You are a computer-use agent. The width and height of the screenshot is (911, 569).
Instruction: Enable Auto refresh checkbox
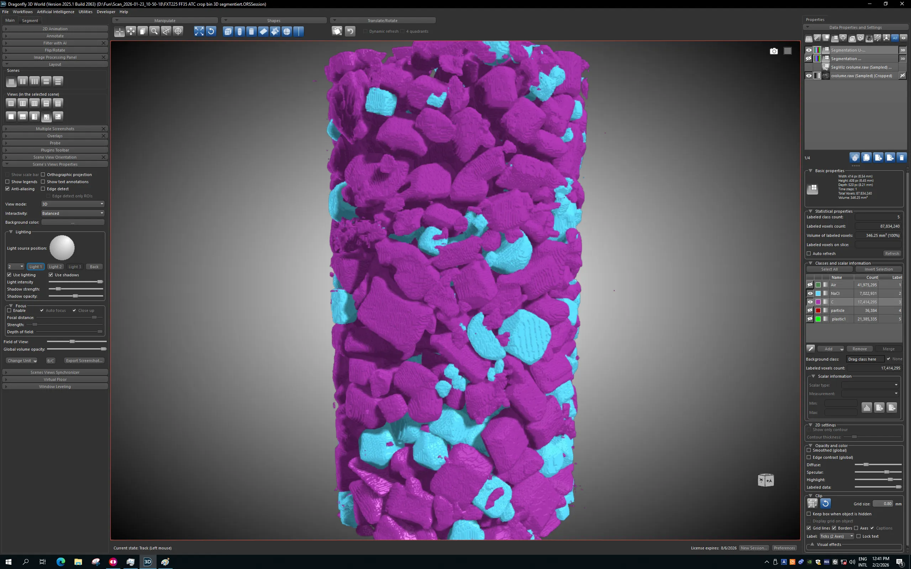point(809,254)
